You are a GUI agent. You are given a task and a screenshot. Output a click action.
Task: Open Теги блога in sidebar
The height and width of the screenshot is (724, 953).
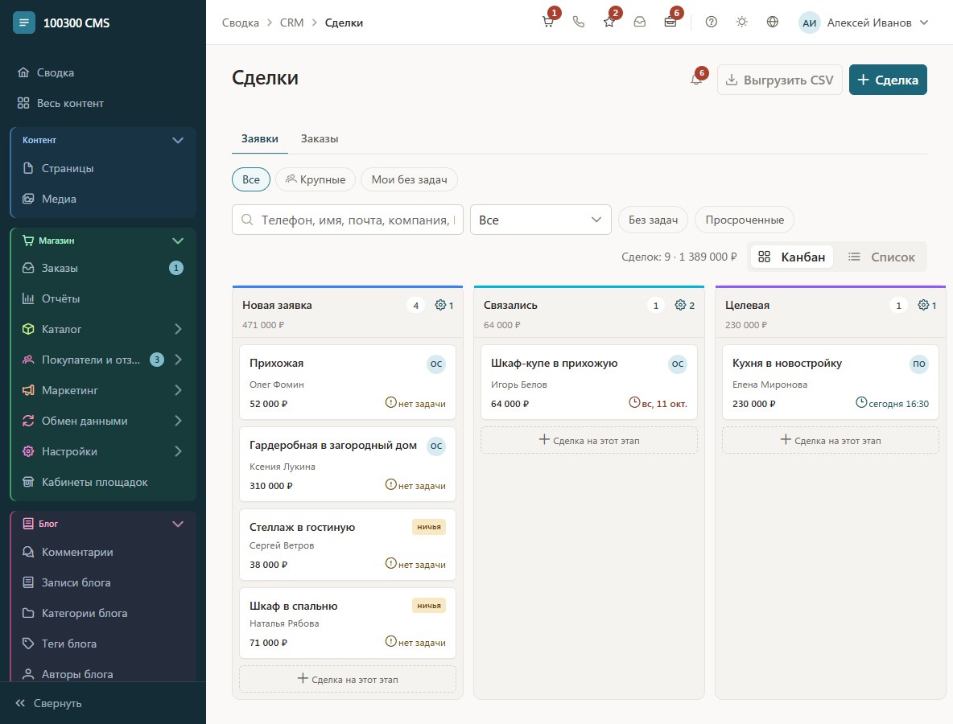click(x=103, y=644)
